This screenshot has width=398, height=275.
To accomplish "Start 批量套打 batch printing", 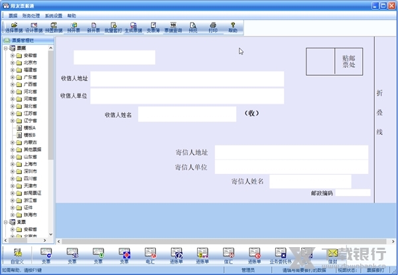I will (113, 27).
